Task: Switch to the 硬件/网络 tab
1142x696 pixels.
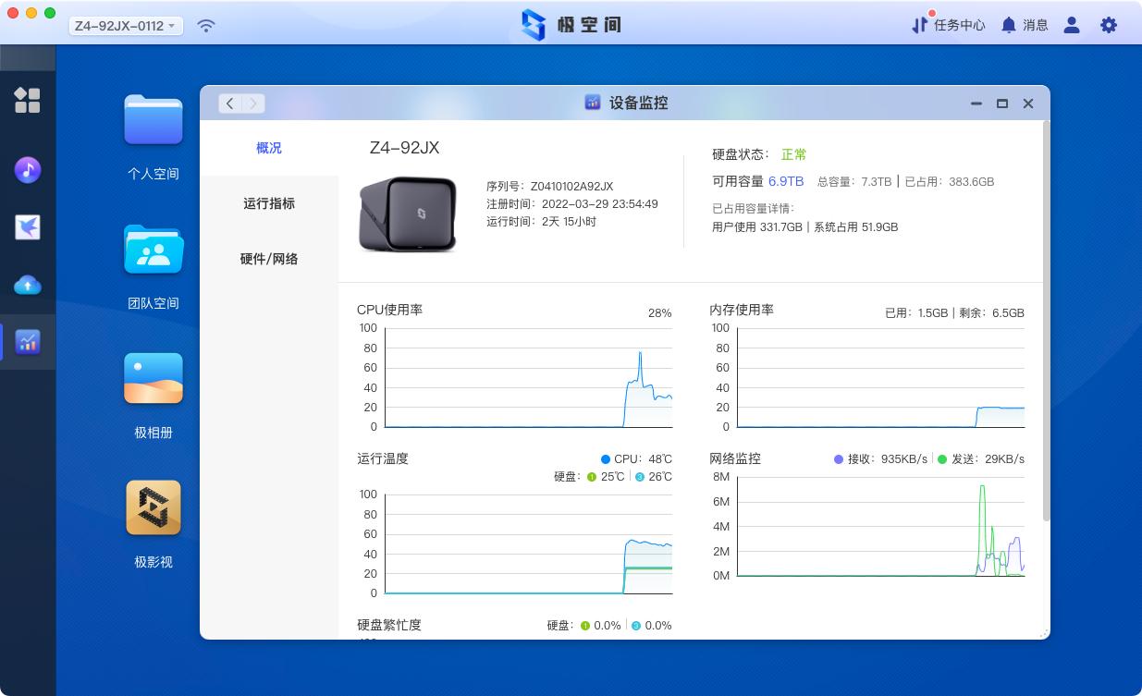Action: pos(269,259)
